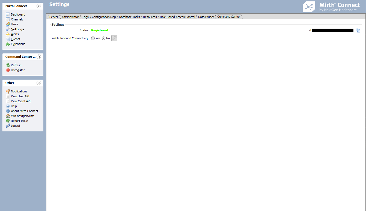Collapse the Mirth Connect panel

coord(38,6)
